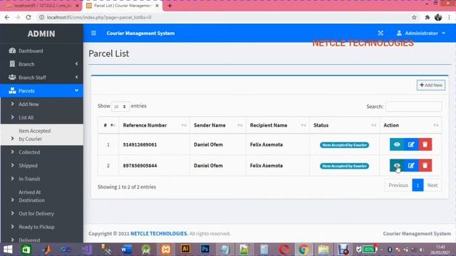Image resolution: width=456 pixels, height=256 pixels.
Task: Select the Parcel List browser tab
Action: click(123, 6)
